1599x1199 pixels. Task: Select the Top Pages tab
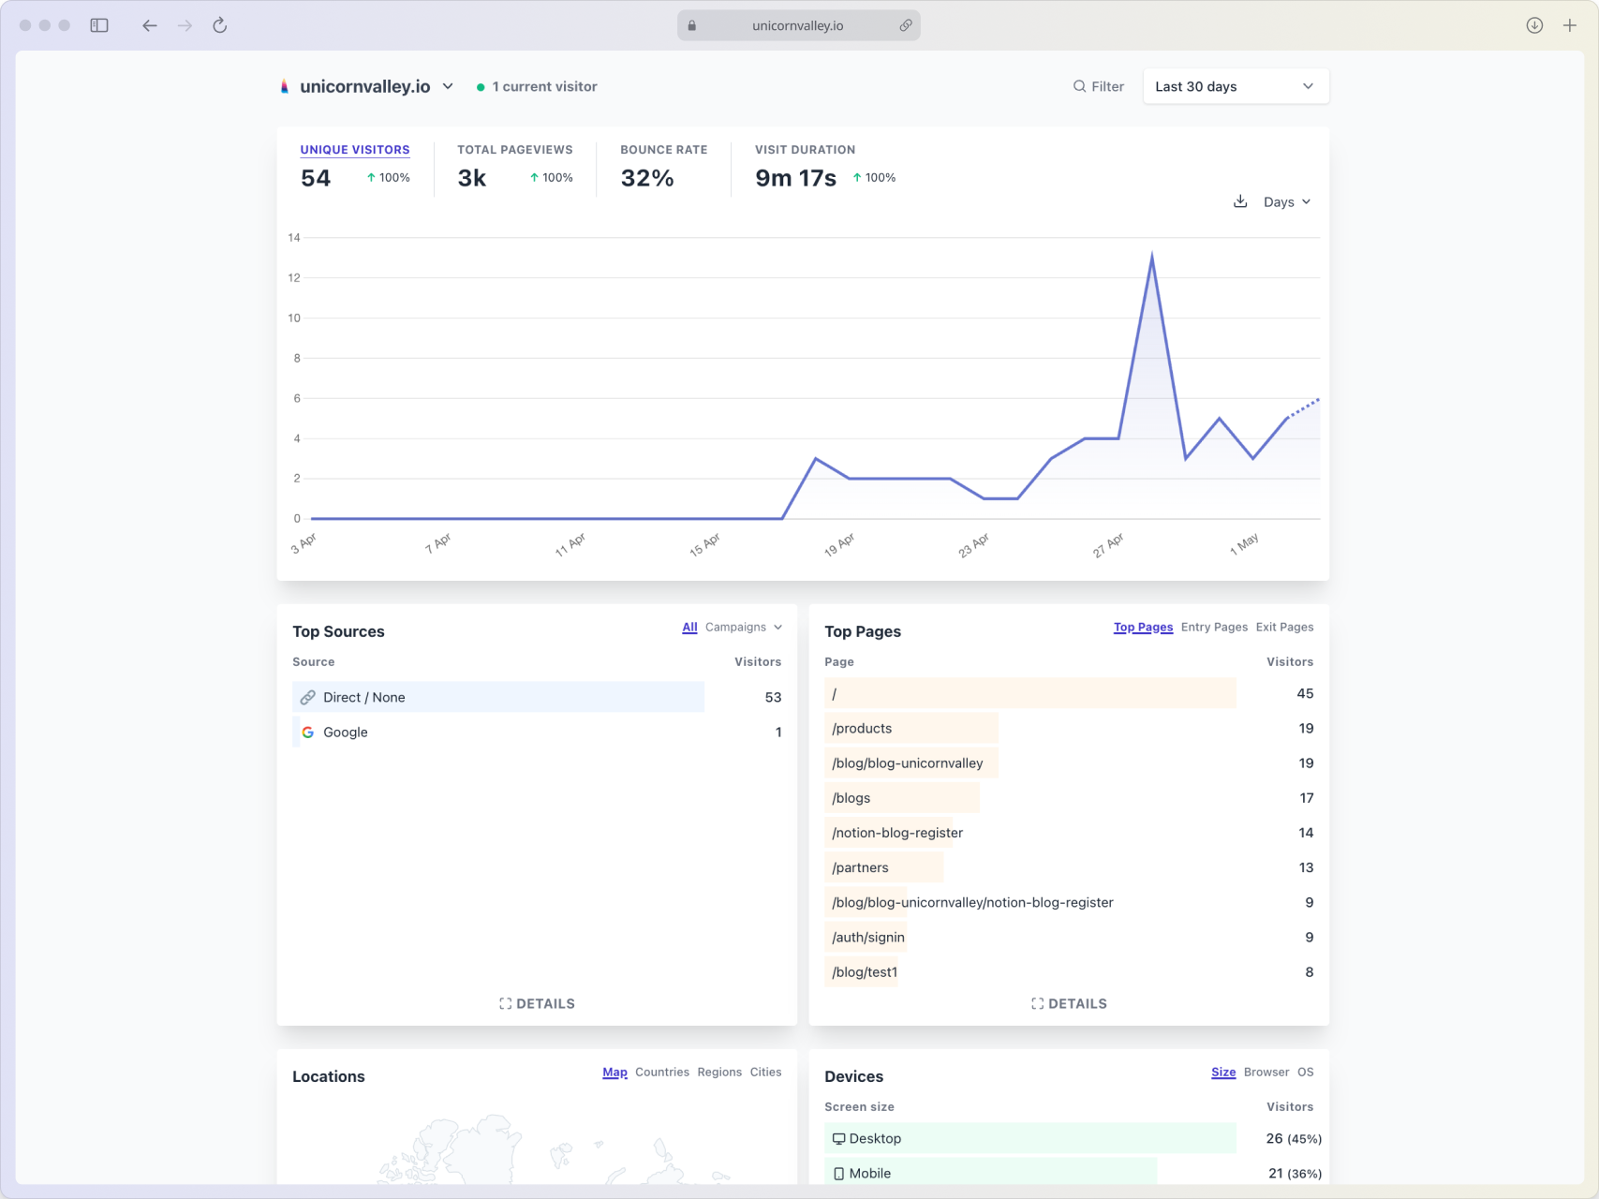pyautogui.click(x=1143, y=628)
